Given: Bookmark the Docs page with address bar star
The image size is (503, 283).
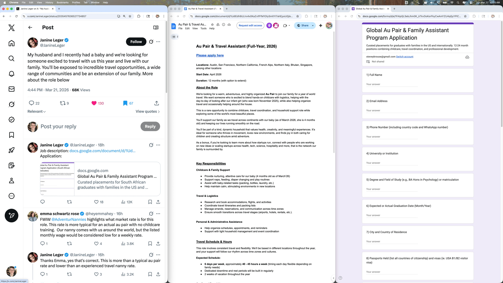Looking at the screenshot, I should [297, 16].
